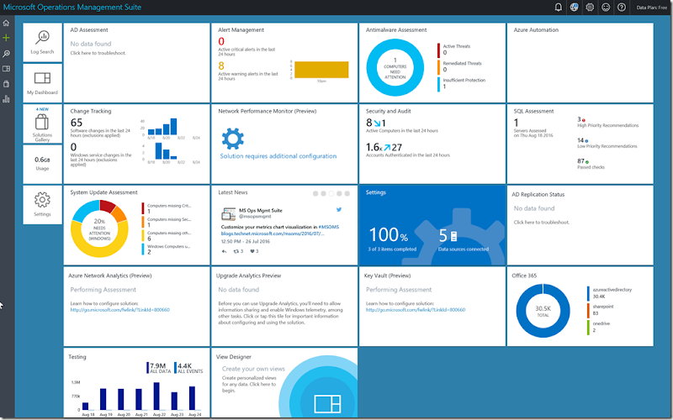
Task: Click dashboard icon in left sidebar
Action: 6,69
